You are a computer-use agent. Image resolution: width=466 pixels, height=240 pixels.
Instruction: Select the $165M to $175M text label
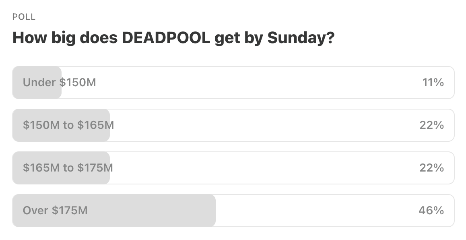68,168
